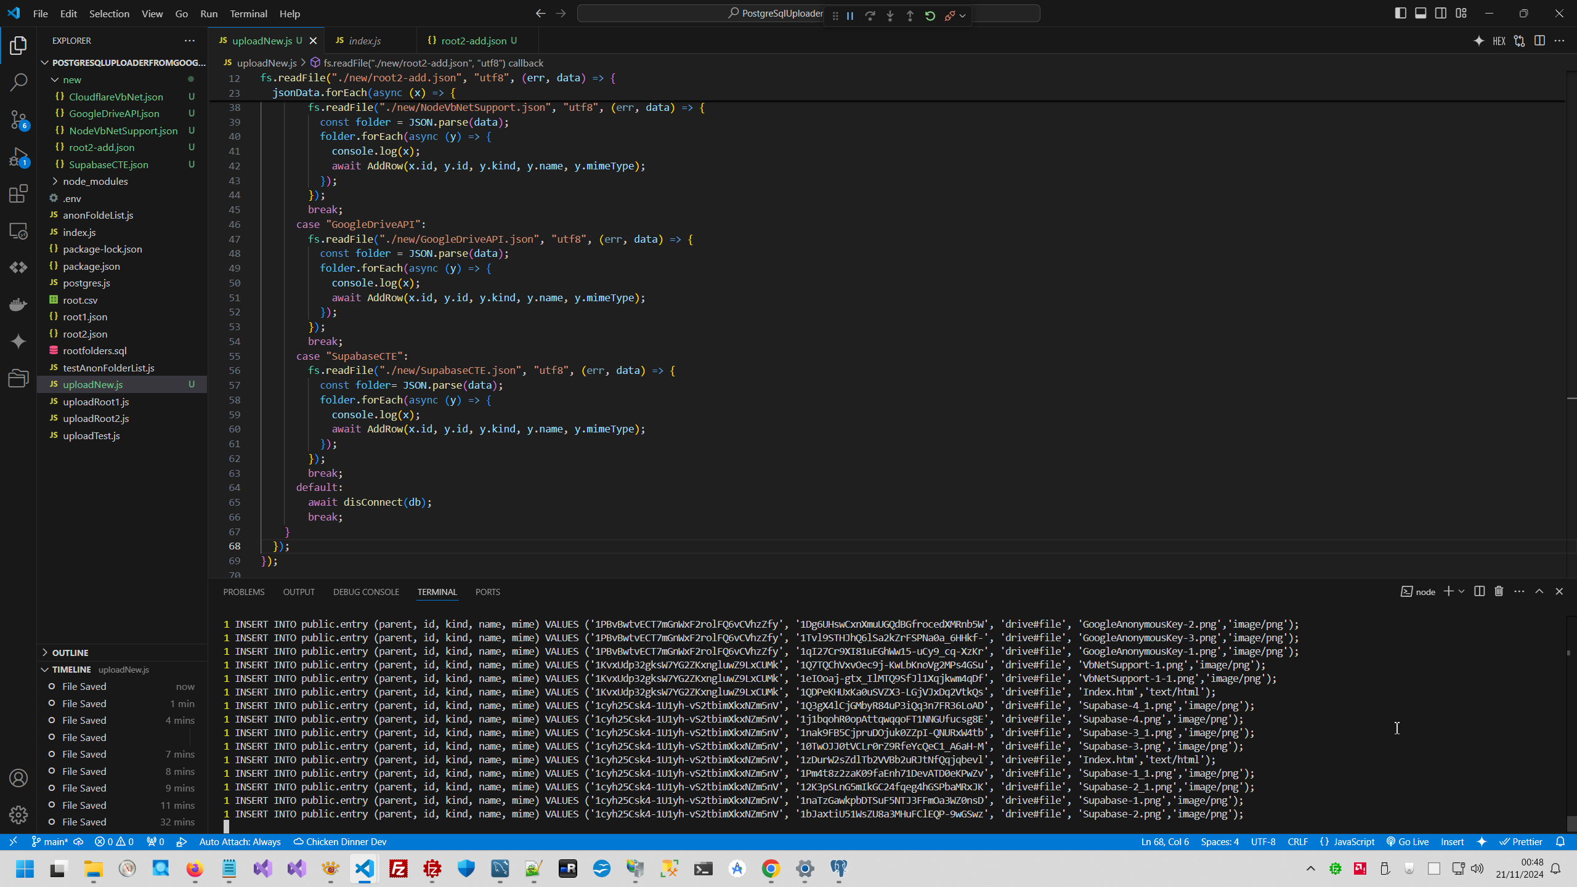Open the Terminal menu
The height and width of the screenshot is (887, 1577).
click(248, 14)
